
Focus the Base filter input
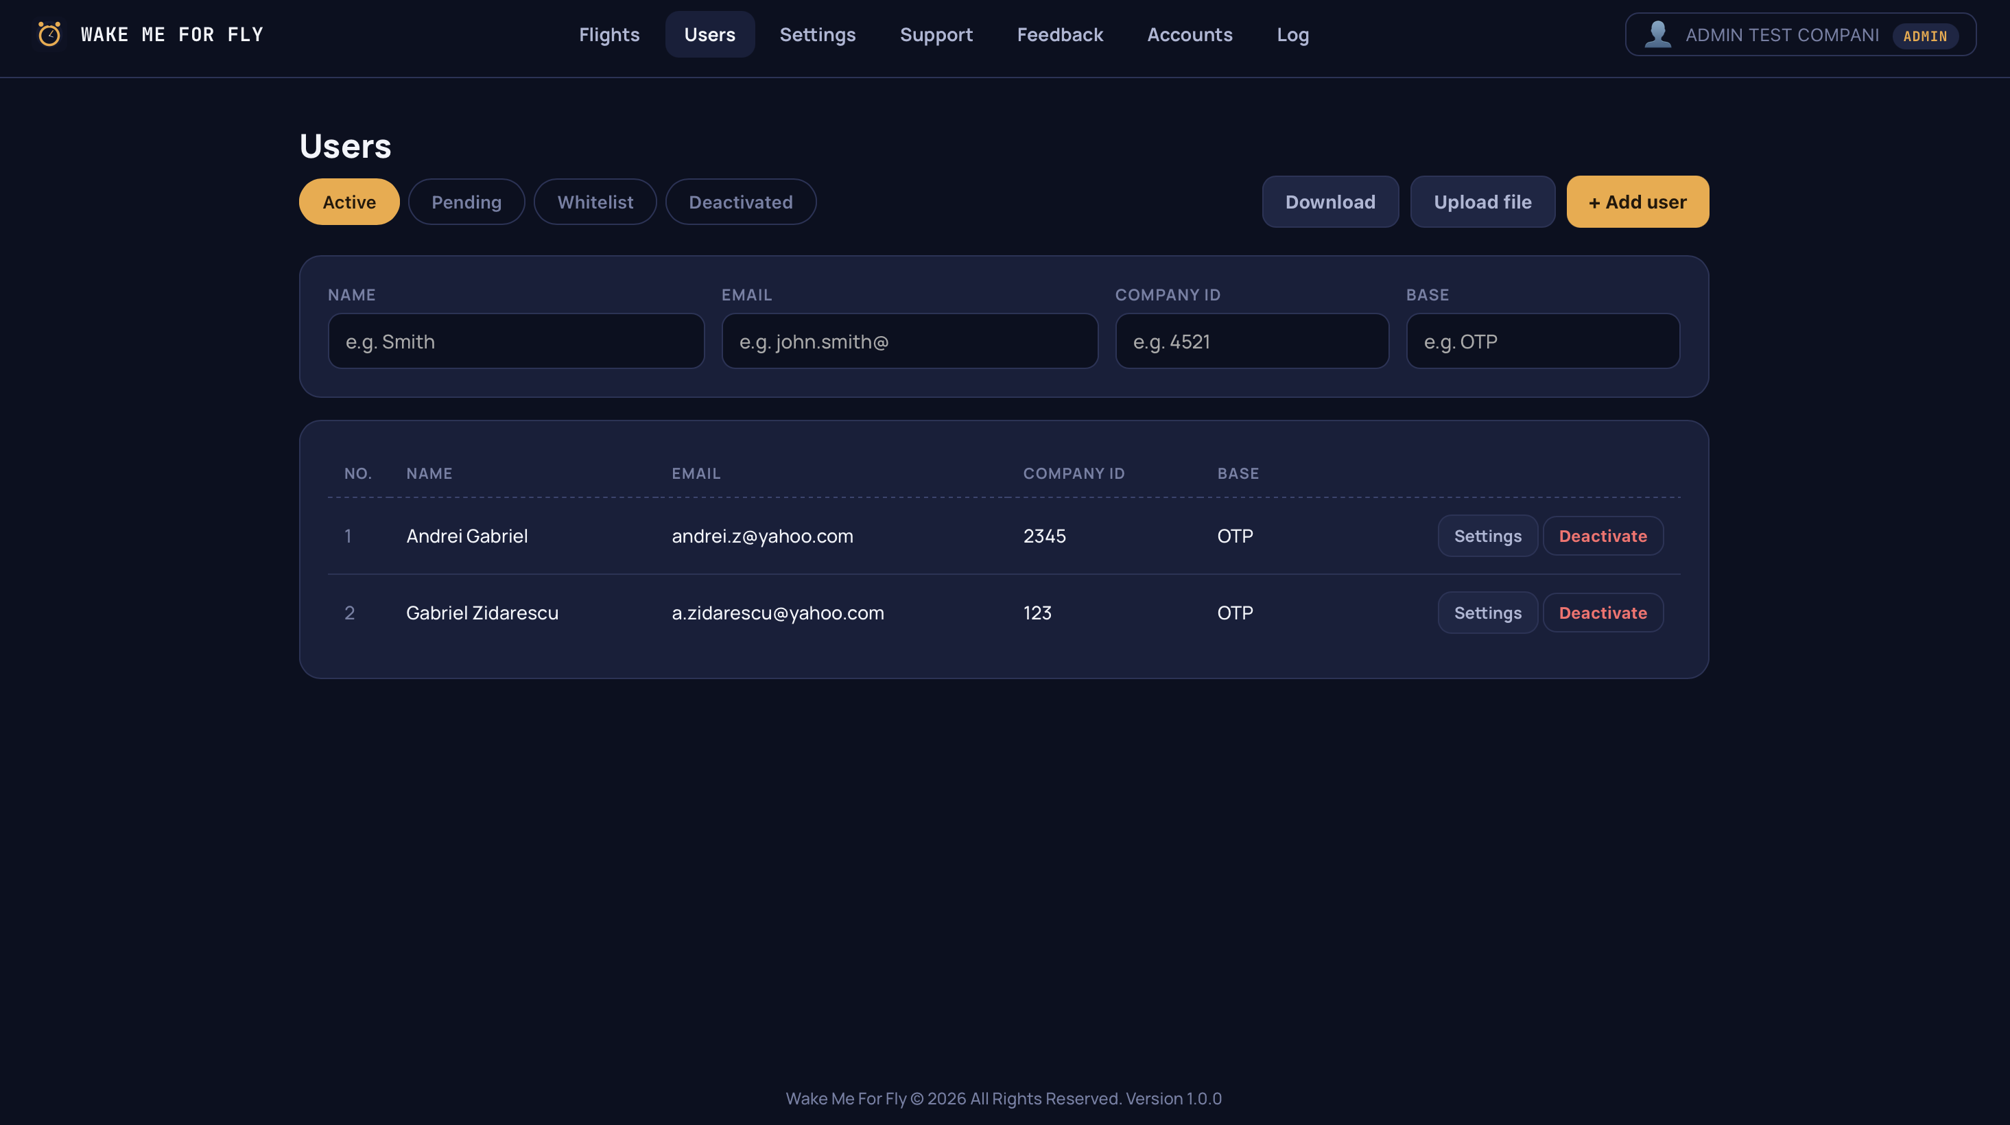click(x=1543, y=341)
